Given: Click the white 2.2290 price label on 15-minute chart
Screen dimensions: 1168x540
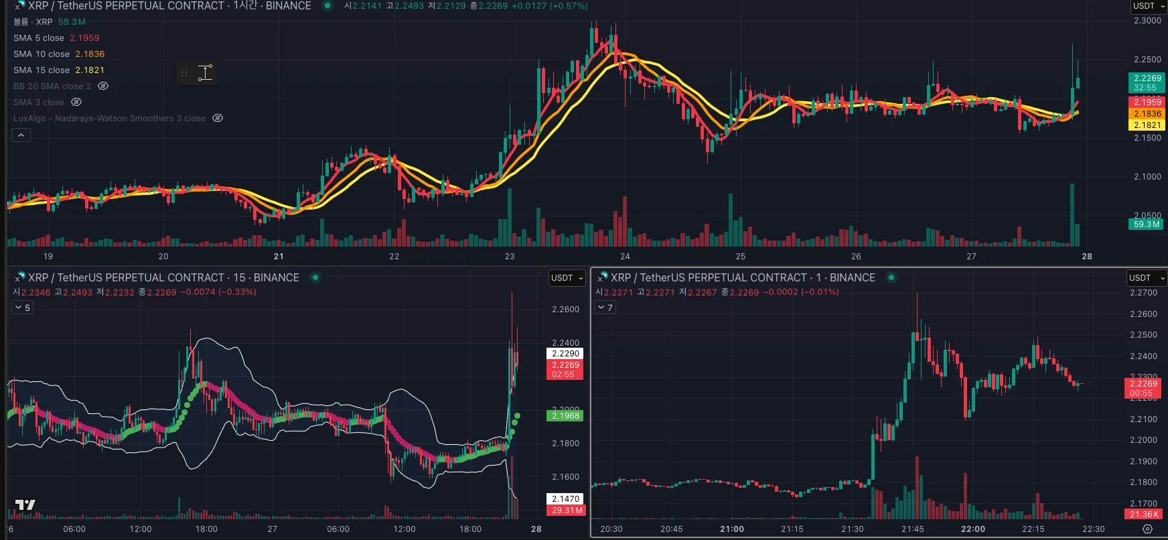Looking at the screenshot, I should pos(565,354).
